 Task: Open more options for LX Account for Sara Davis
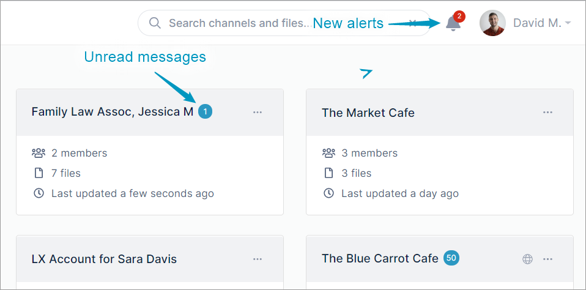(x=258, y=259)
